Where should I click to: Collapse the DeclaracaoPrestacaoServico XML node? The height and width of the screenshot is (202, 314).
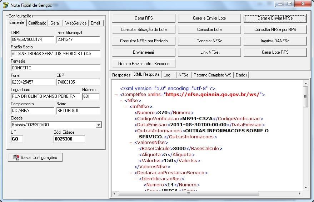pyautogui.click(x=131, y=173)
